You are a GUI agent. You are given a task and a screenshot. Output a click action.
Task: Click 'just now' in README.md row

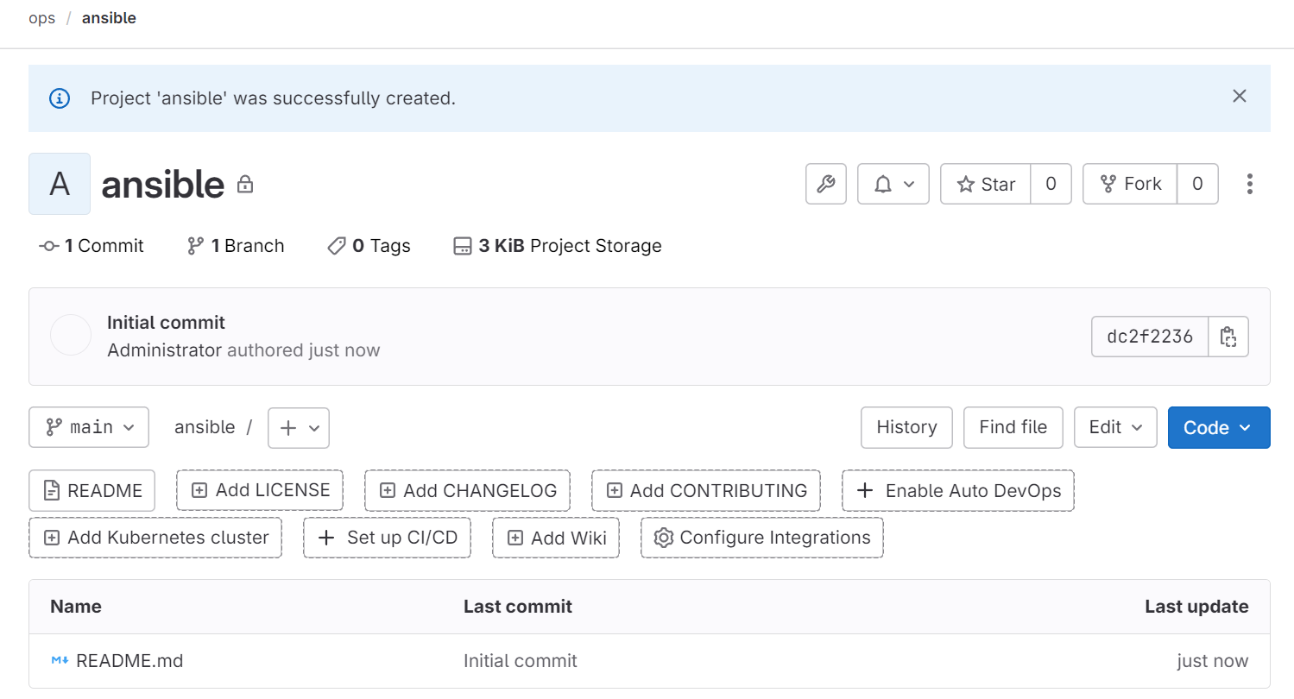click(x=1212, y=661)
